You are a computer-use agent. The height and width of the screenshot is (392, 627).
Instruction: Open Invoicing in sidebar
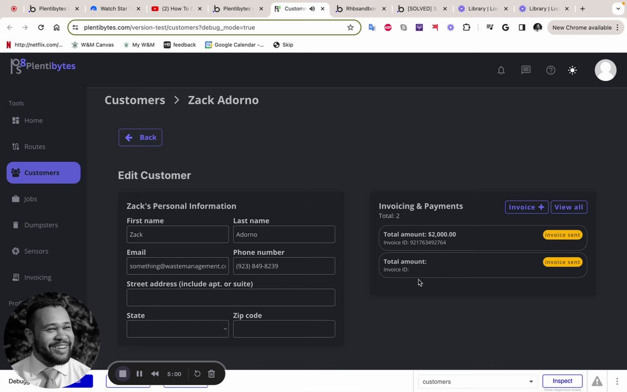(43, 277)
